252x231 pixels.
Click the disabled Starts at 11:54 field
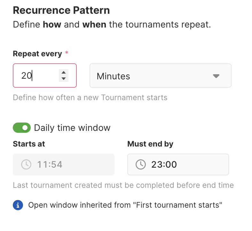63,164
